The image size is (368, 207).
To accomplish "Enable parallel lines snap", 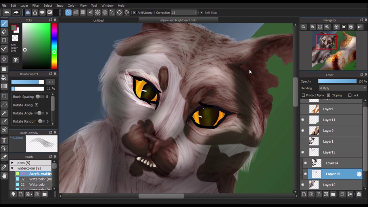I will click(76, 12).
